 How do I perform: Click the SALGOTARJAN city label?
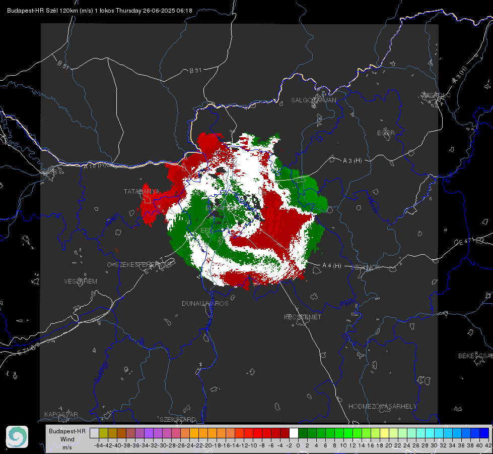313,100
